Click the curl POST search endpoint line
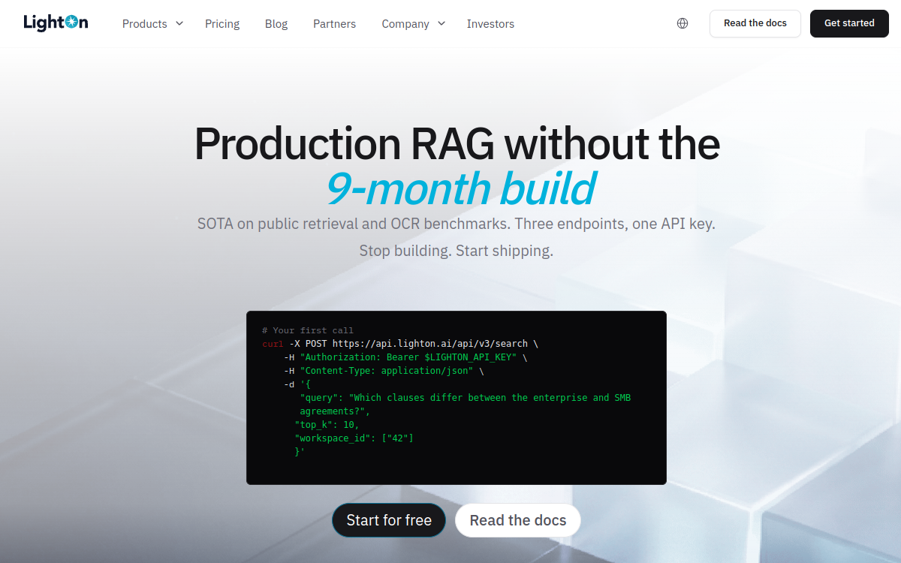This screenshot has height=563, width=901. click(400, 344)
